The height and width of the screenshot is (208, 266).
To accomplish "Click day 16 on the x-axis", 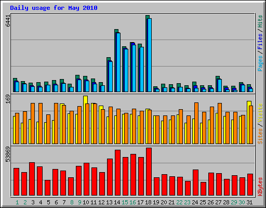I will point(132,202).
